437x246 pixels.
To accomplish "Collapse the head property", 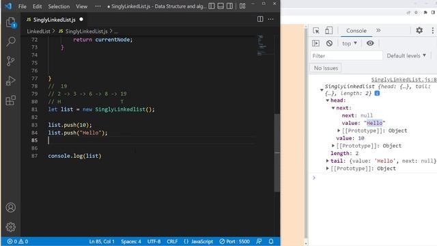I will tap(328, 100).
